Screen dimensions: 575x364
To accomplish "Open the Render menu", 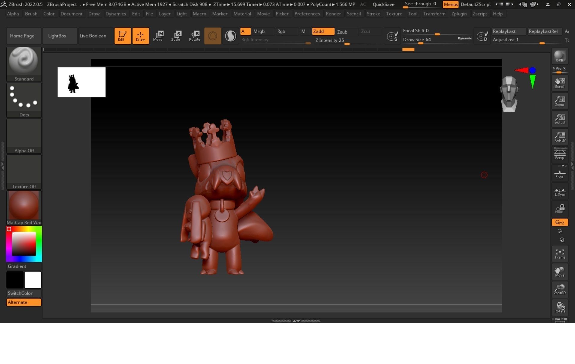I will point(333,14).
